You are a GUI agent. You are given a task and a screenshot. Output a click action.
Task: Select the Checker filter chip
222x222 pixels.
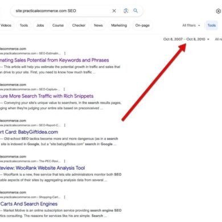(79, 25)
